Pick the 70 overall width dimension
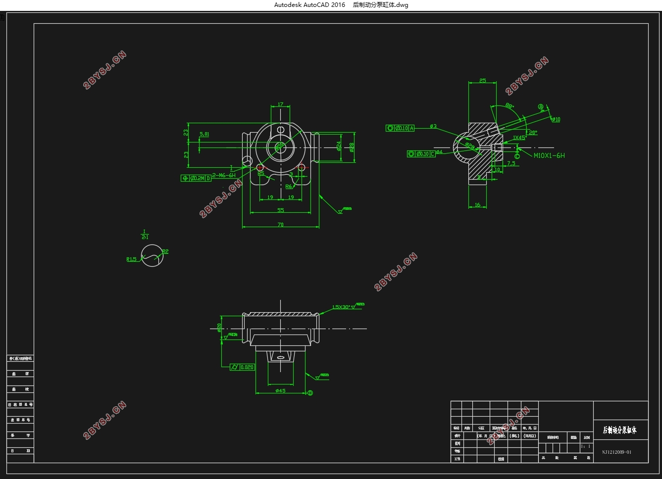The height and width of the screenshot is (479, 662). pyautogui.click(x=281, y=225)
